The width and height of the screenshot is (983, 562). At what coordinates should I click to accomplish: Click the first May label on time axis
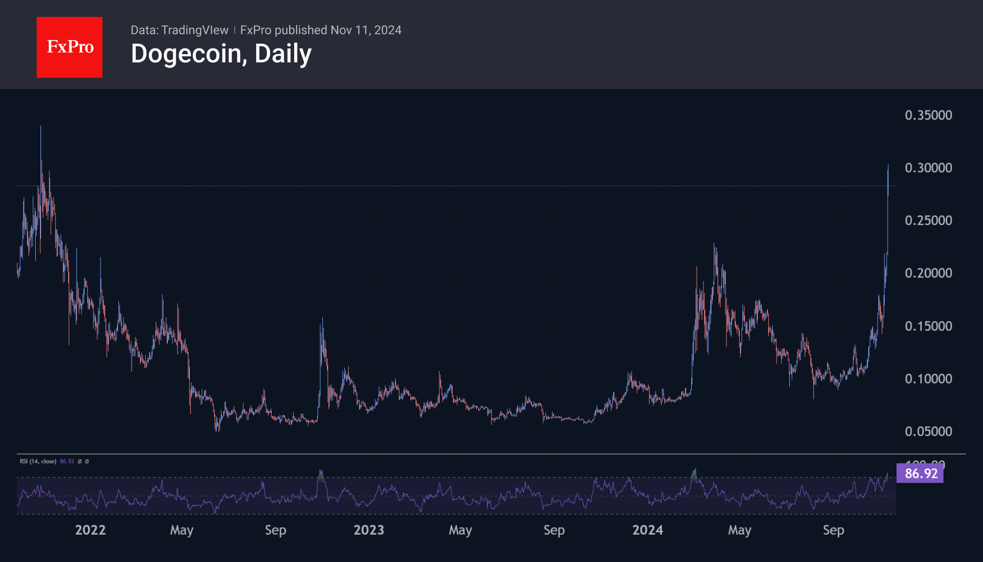coord(181,530)
